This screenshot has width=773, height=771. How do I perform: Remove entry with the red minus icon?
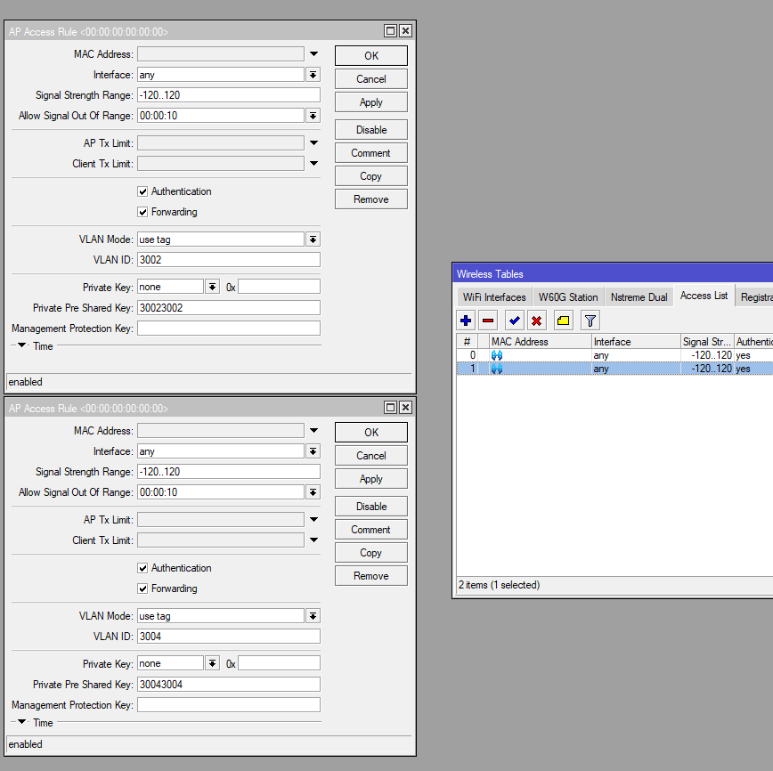click(x=488, y=321)
